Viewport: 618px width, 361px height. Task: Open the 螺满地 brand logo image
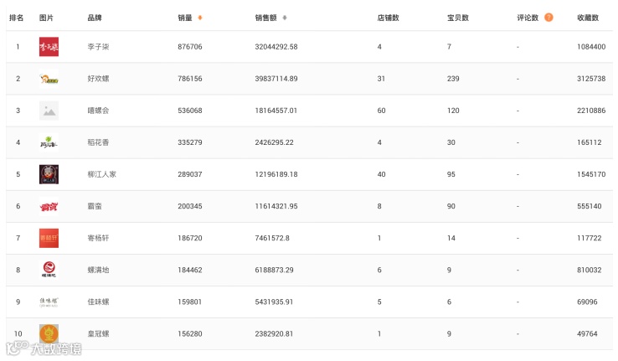tap(49, 270)
